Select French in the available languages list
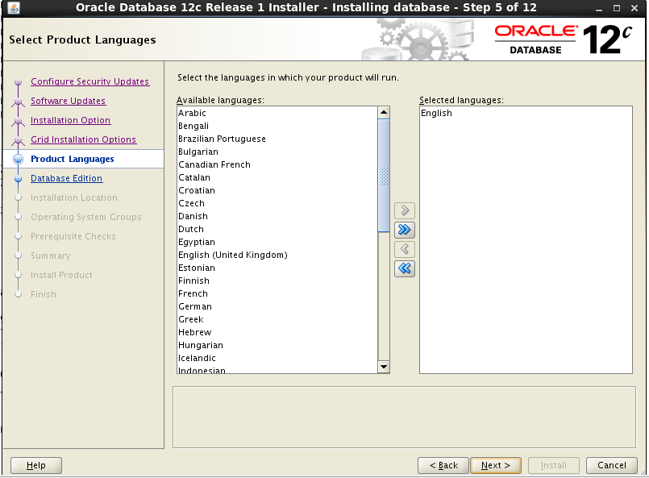Image resolution: width=649 pixels, height=478 pixels. tap(193, 293)
